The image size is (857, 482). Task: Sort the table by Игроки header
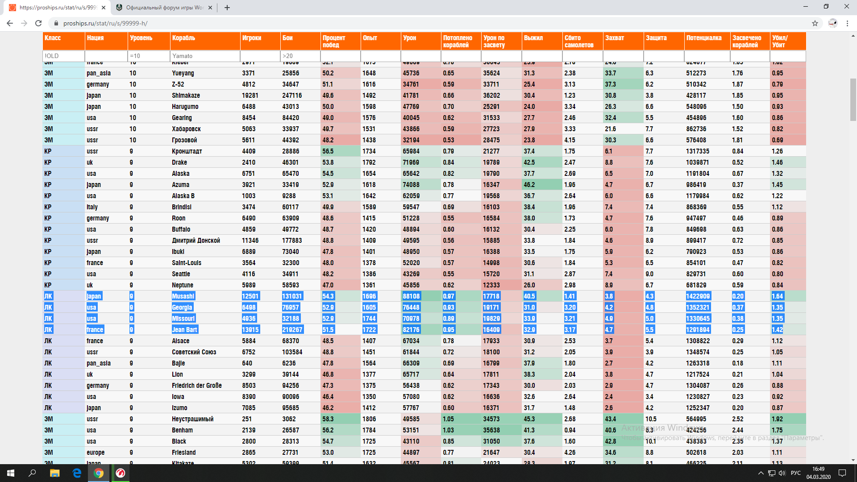pos(260,41)
